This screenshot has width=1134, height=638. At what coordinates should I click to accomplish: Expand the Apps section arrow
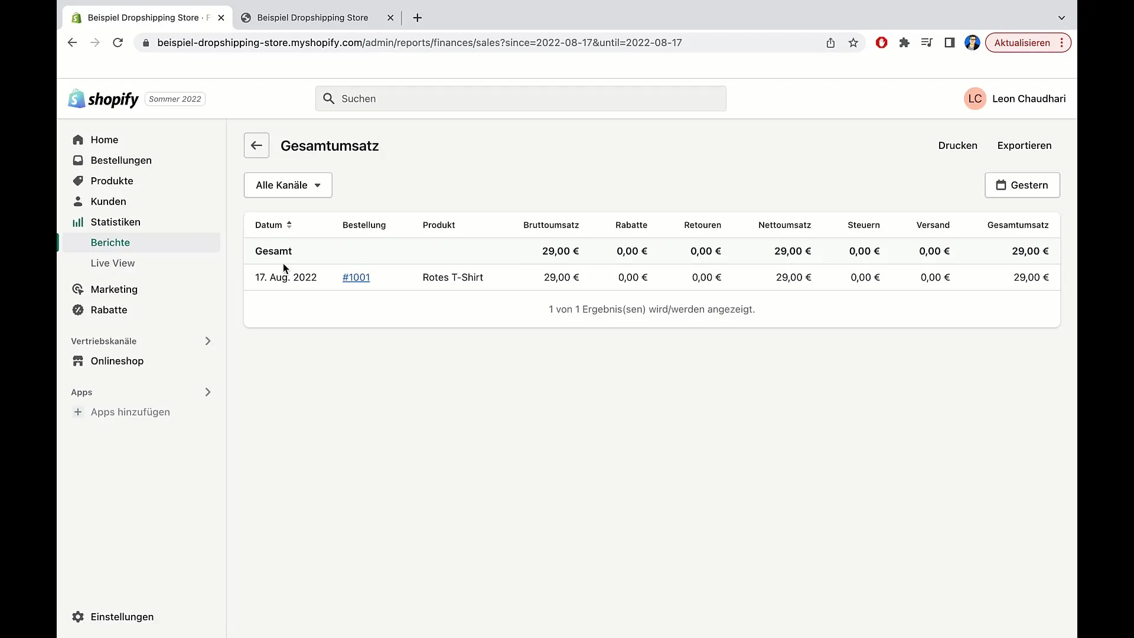207,391
